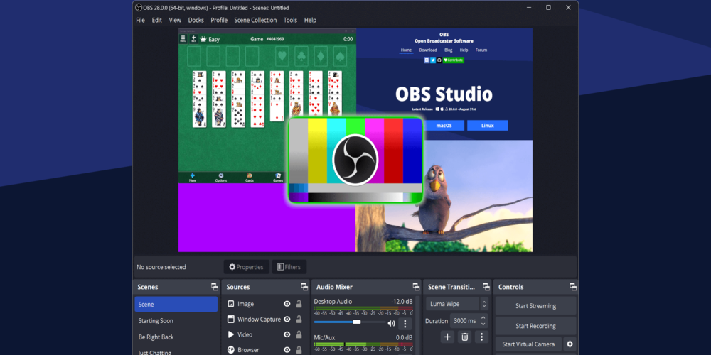Open Desktop Audio three-dot options menu

(x=405, y=323)
